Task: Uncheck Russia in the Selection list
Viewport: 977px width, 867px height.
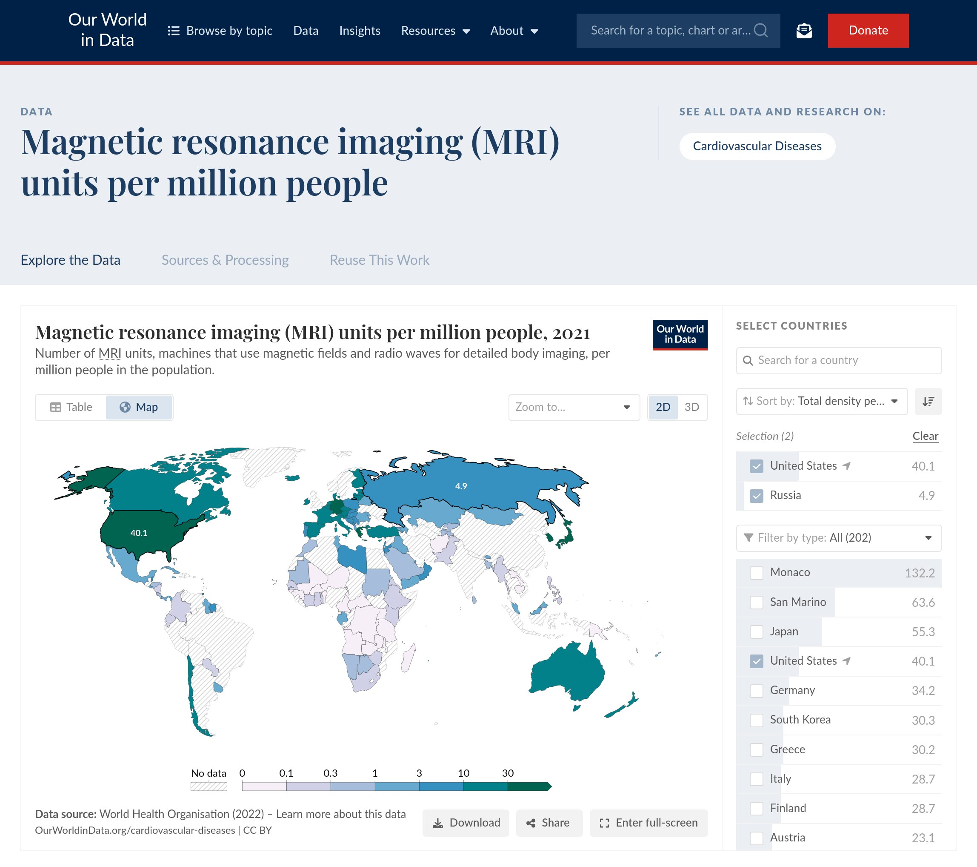Action: 756,495
